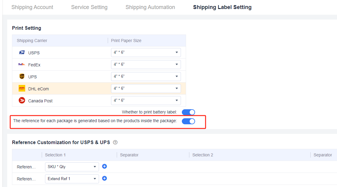Click the UPS shield logo icon
This screenshot has width=337, height=187.
point(22,76)
